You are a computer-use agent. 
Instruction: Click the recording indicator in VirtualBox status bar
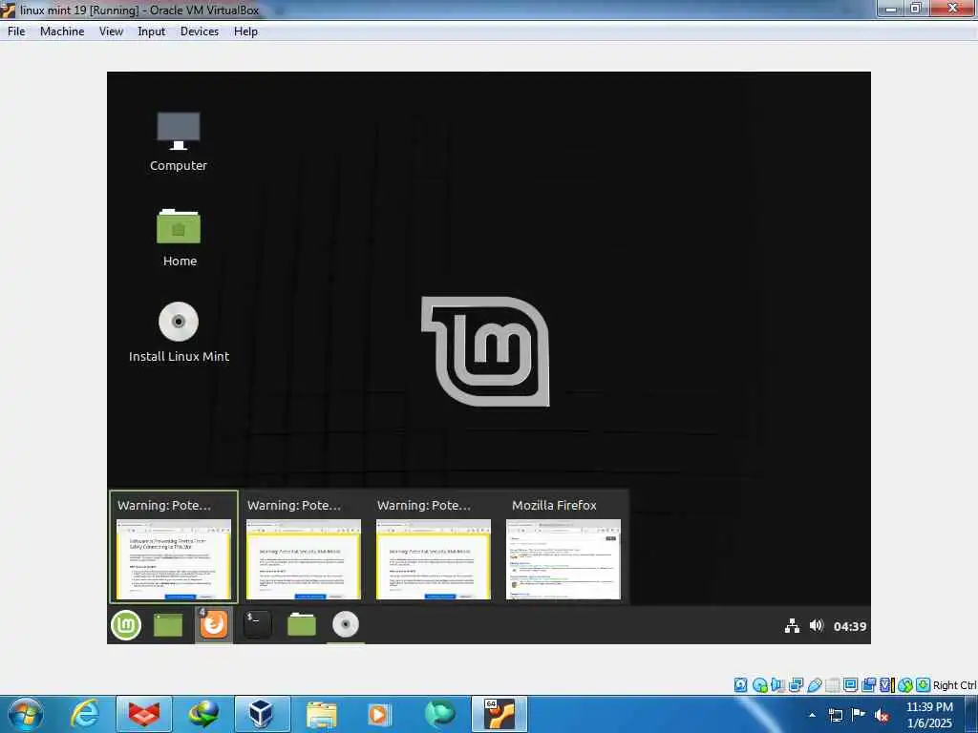tap(868, 685)
